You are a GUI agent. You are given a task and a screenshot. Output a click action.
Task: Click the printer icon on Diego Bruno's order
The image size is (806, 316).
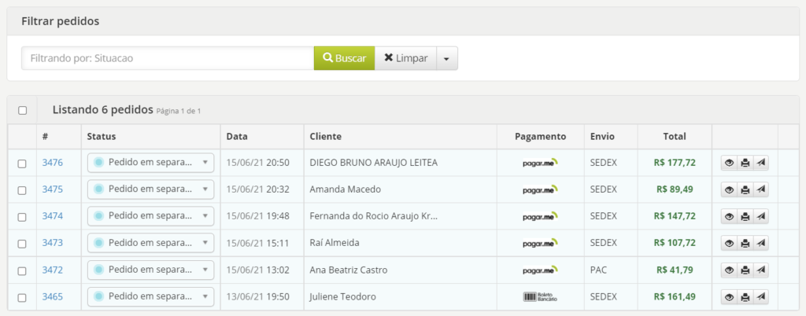click(745, 164)
